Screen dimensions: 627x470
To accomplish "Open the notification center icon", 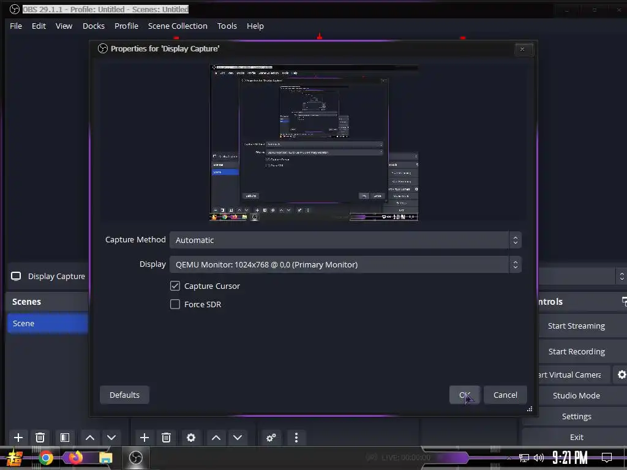I will [607, 458].
